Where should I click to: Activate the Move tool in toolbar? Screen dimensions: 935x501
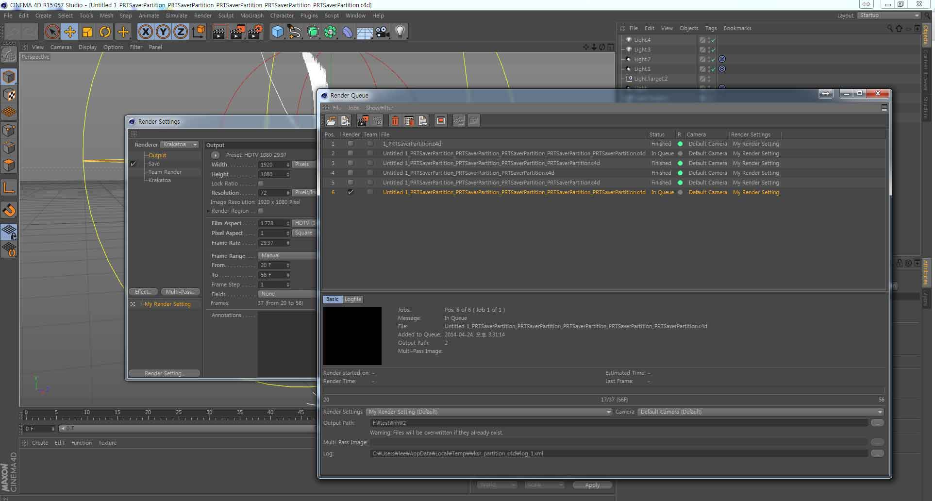pyautogui.click(x=70, y=32)
